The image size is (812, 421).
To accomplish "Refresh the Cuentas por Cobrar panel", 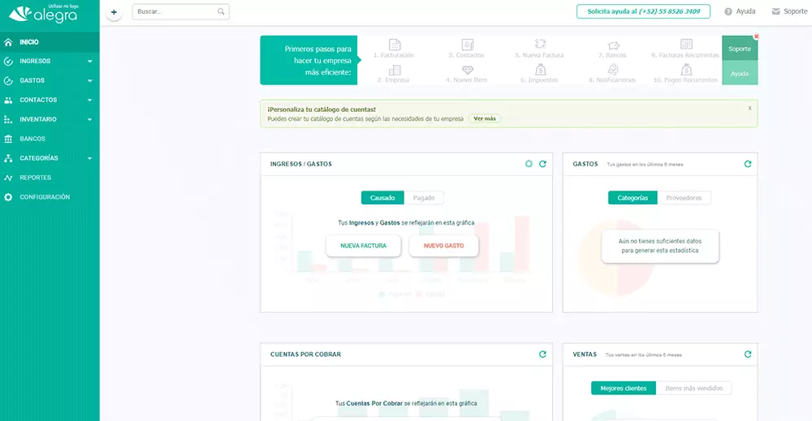I will pyautogui.click(x=542, y=354).
